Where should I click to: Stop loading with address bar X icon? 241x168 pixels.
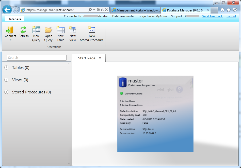(106, 10)
